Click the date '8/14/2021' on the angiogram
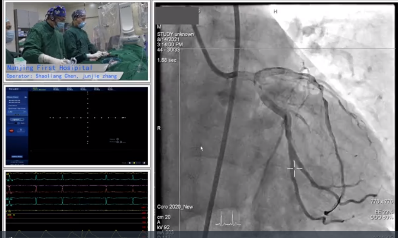This screenshot has width=398, height=238. pos(168,40)
